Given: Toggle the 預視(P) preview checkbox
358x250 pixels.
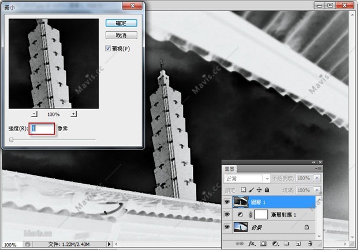Looking at the screenshot, I should tap(108, 48).
